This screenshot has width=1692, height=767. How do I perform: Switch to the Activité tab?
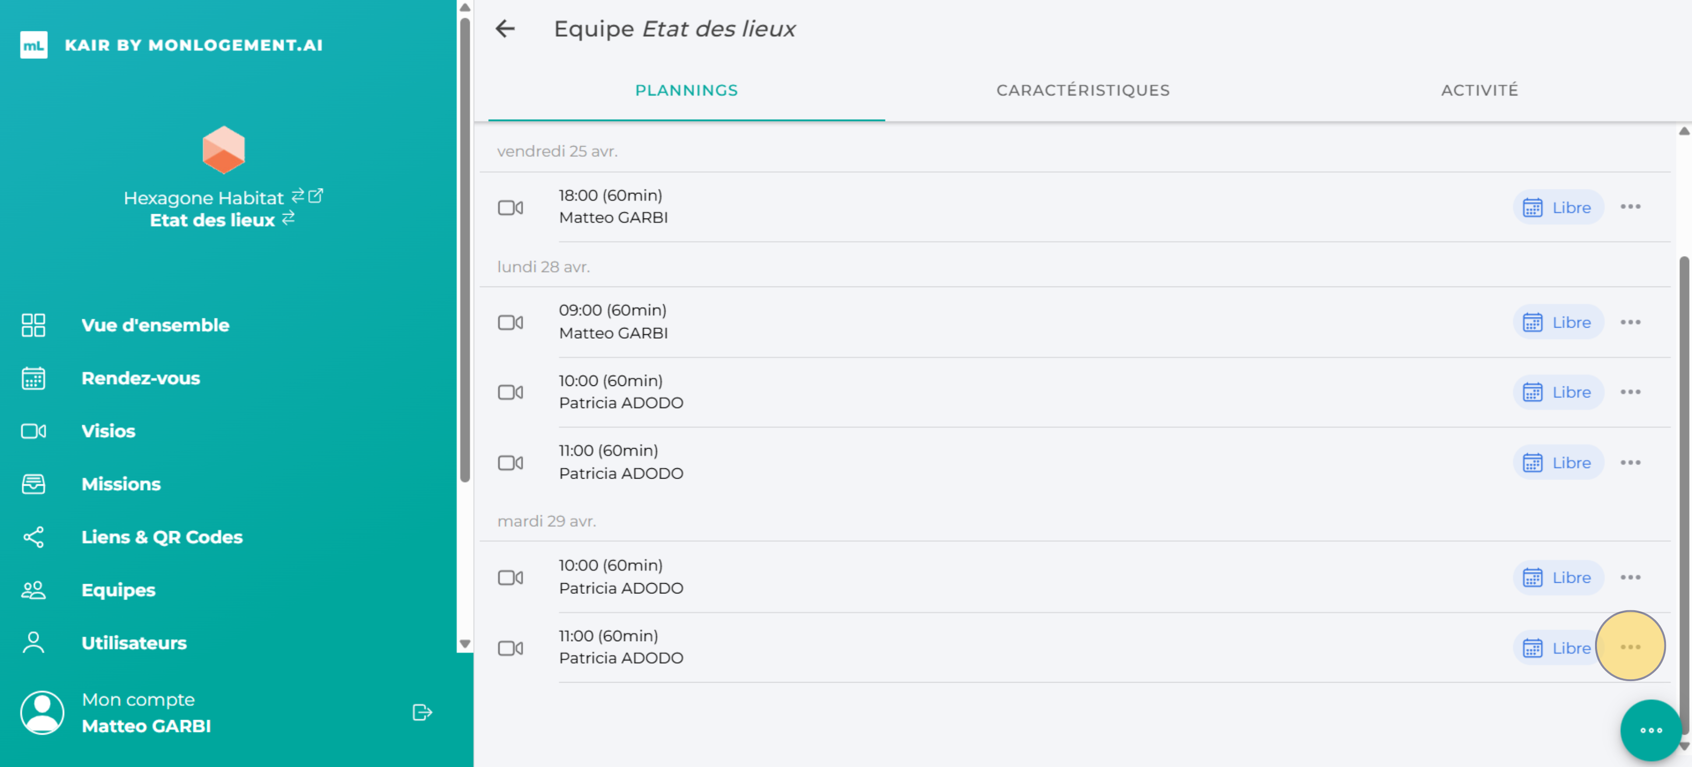tap(1479, 90)
